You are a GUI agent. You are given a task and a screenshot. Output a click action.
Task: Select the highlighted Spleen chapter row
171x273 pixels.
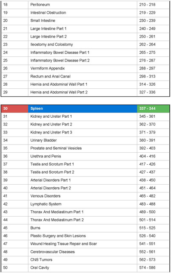click(85, 109)
